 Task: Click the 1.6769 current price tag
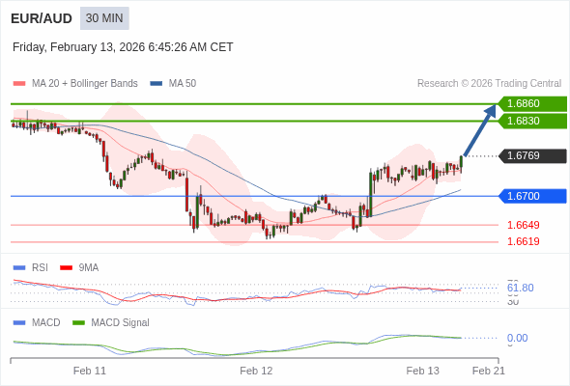532,155
